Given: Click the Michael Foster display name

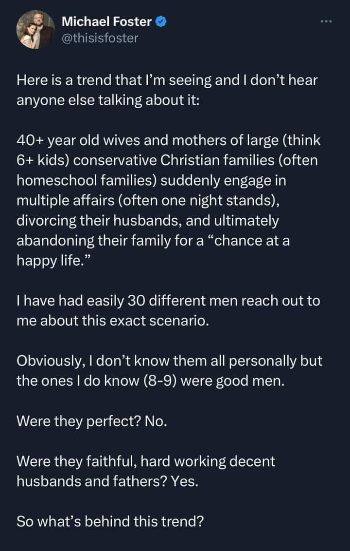Looking at the screenshot, I should click(107, 22).
